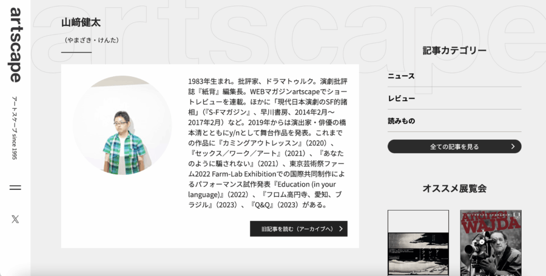Screen dimensions: 546x276
Task: Open the Wajda exhibition poster thumbnail
Action: (x=491, y=243)
